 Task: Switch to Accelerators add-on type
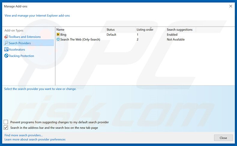17,50
